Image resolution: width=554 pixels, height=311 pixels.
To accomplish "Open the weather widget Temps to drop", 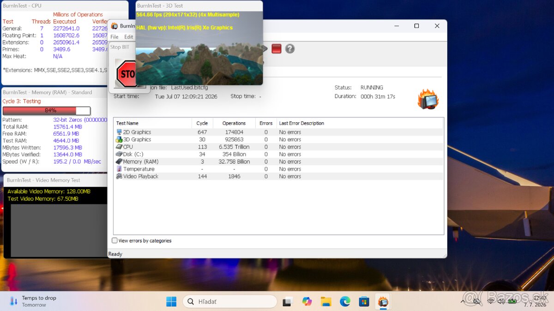I will [32, 301].
